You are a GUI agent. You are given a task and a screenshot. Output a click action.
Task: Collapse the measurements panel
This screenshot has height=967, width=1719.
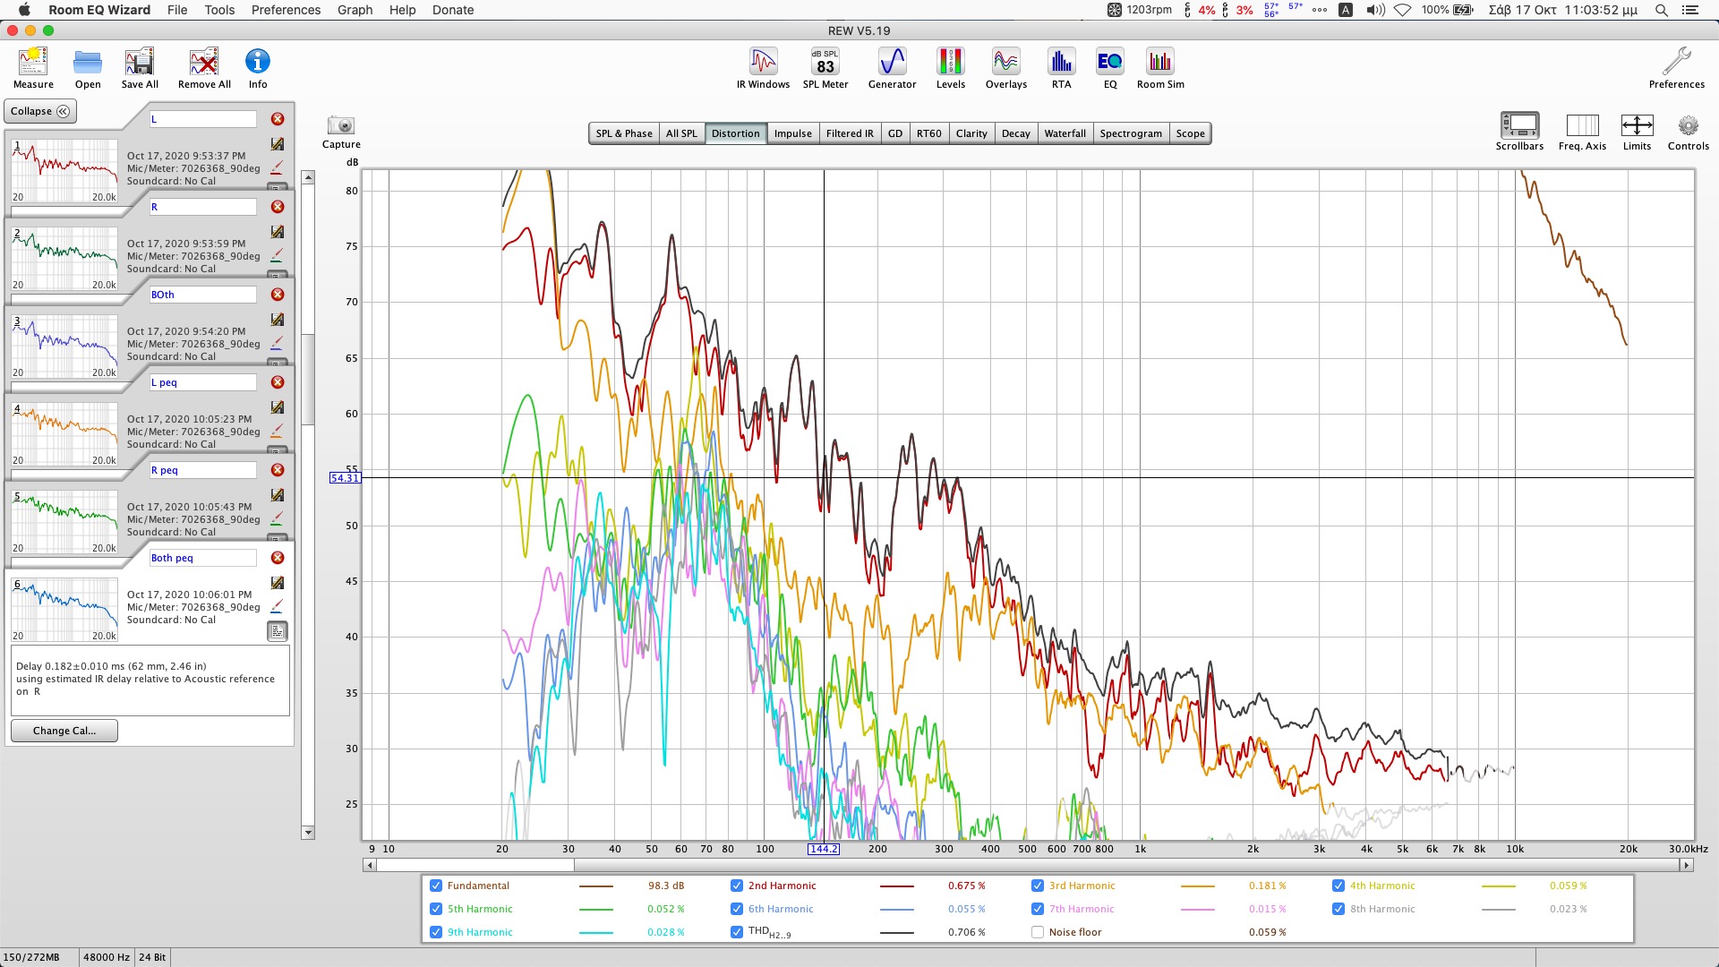pyautogui.click(x=40, y=111)
